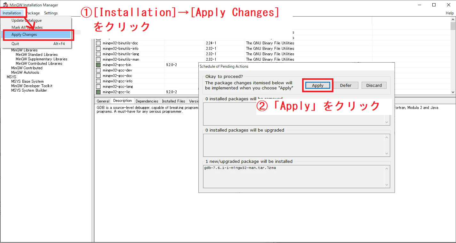Click the package list scrollbar down arrow
Image resolution: width=456 pixels, height=243 pixels.
(453, 92)
